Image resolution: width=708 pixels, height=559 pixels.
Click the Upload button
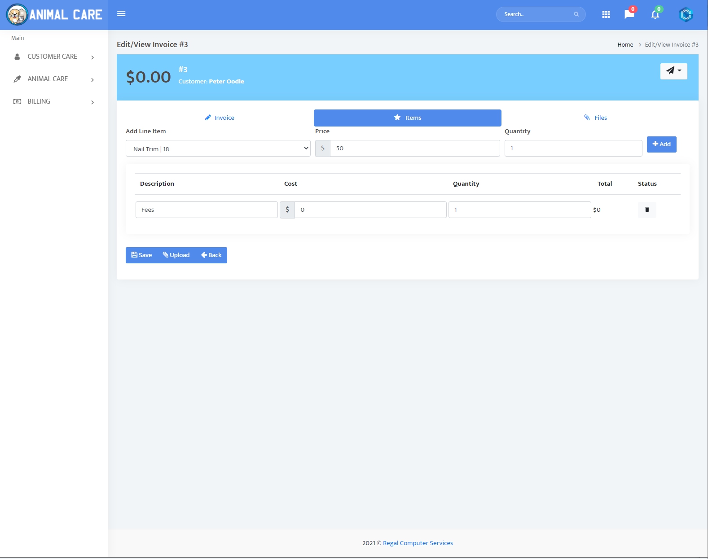176,255
